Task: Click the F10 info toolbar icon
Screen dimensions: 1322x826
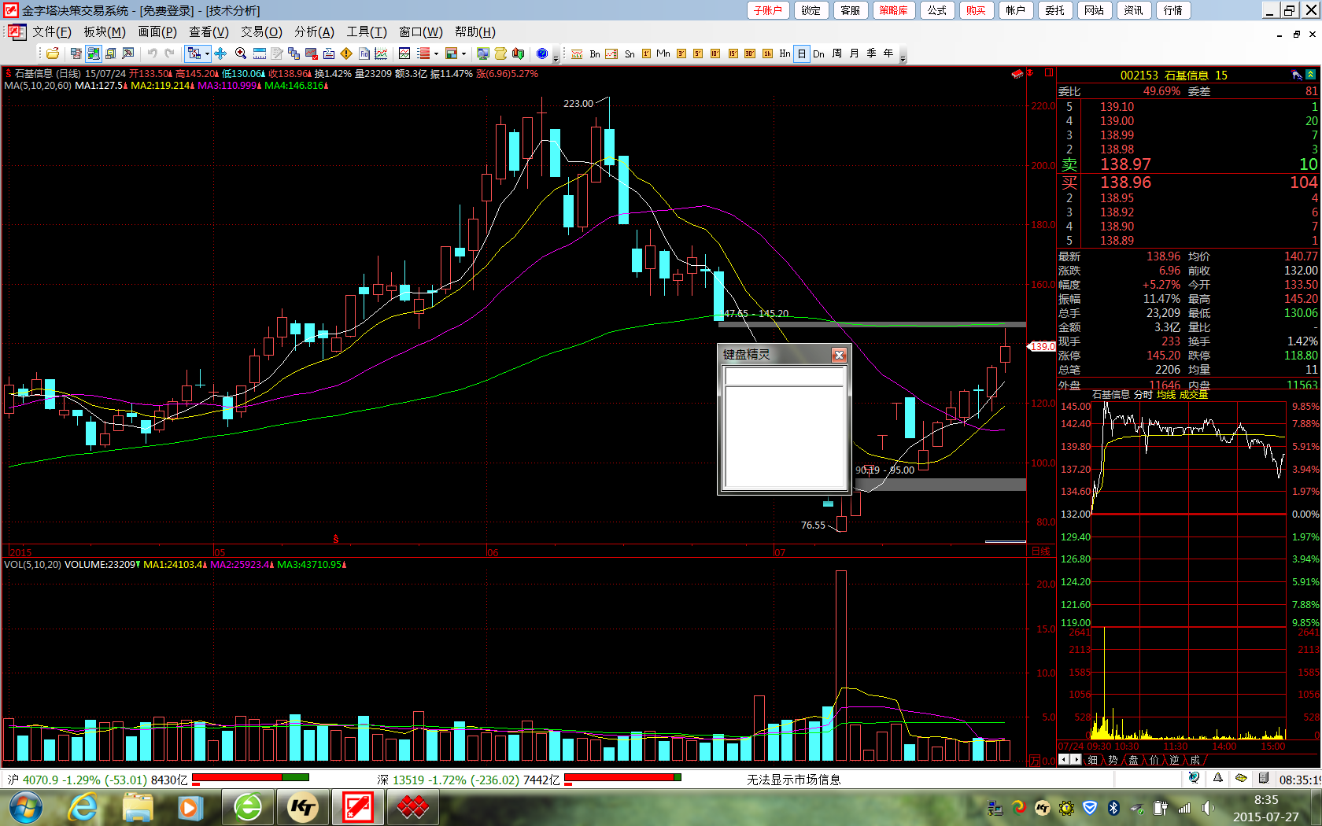Action: tap(364, 53)
